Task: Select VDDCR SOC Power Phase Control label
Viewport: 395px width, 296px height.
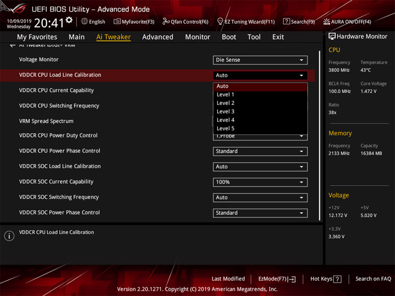Action: pyautogui.click(x=59, y=213)
